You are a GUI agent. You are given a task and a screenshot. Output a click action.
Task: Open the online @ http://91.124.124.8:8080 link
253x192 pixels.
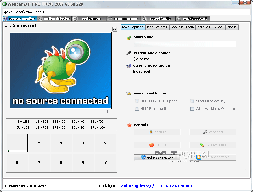(x=156, y=186)
